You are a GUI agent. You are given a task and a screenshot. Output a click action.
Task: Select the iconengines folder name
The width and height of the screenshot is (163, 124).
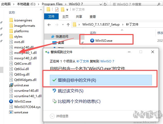[x=23, y=20]
